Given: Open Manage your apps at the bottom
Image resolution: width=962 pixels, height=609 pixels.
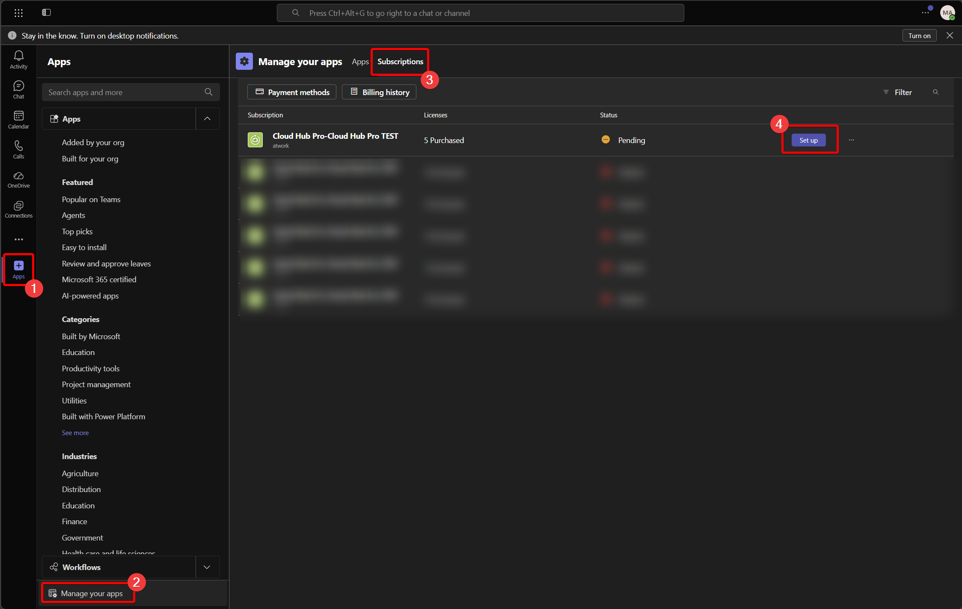Looking at the screenshot, I should click(x=86, y=593).
